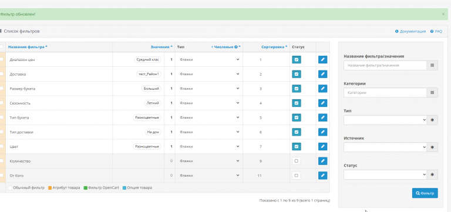Disable status toggle for Диапазон цен
Image resolution: width=451 pixels, height=212 pixels.
click(x=296, y=59)
